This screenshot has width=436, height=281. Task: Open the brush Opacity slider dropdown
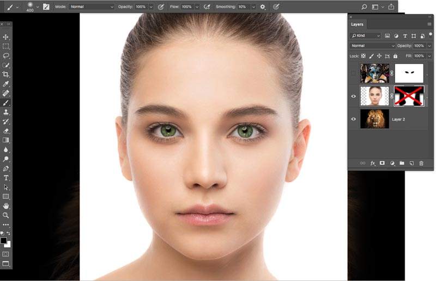[x=152, y=7]
